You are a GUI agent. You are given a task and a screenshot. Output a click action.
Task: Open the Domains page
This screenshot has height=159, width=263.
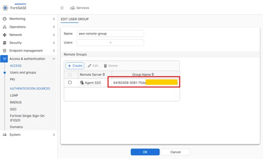click(16, 127)
